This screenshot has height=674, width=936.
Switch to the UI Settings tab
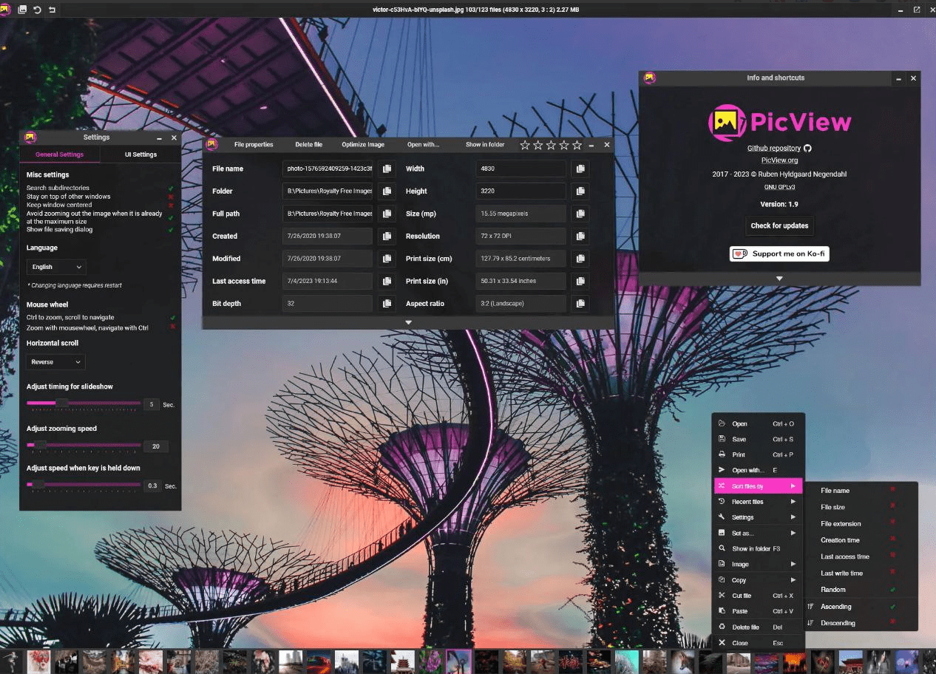140,154
